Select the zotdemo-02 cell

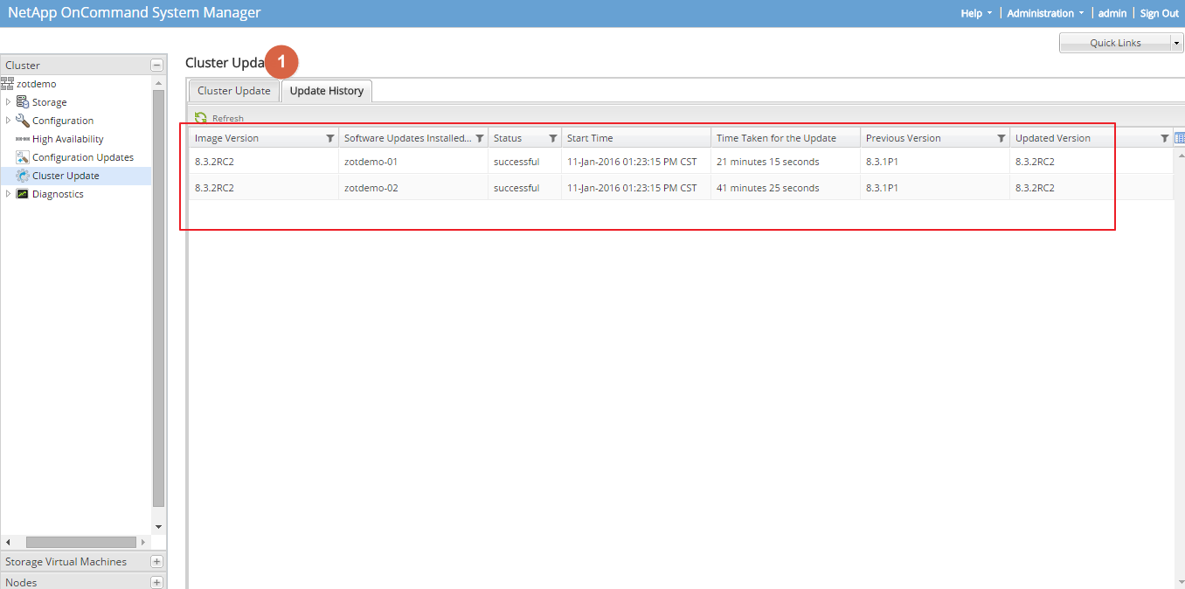pyautogui.click(x=413, y=188)
